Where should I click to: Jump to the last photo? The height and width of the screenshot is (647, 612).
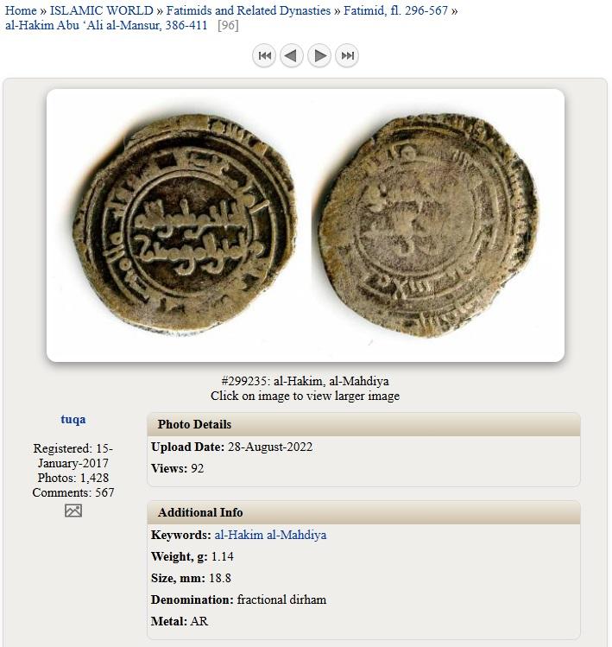tap(347, 55)
